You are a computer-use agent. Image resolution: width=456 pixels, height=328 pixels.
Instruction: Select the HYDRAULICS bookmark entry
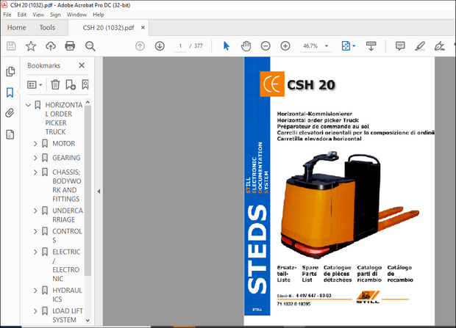pos(67,295)
